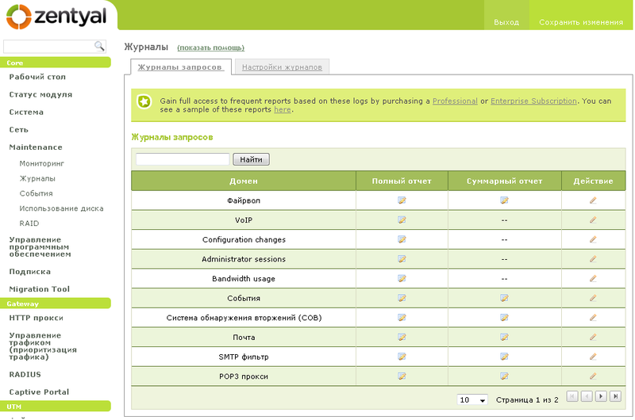Go to first page of logs
Screen dimensions: 635x420
571,396
